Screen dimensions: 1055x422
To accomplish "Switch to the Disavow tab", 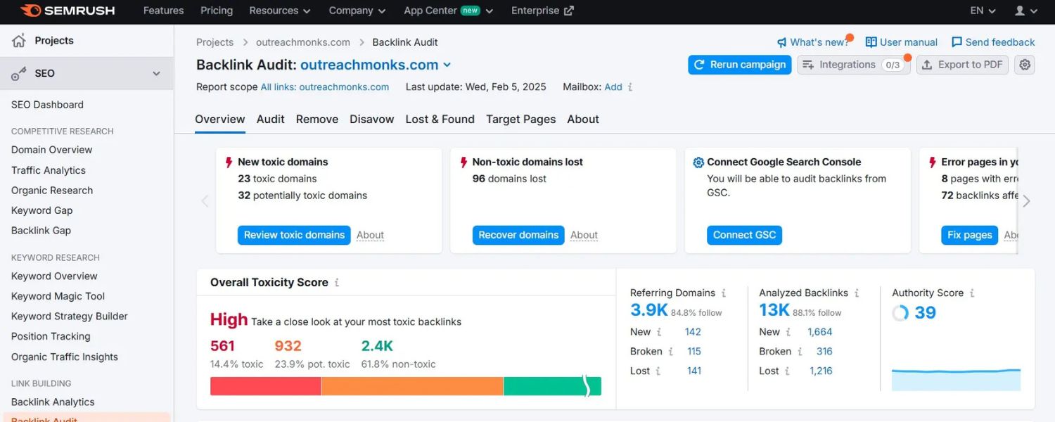I will pos(371,120).
